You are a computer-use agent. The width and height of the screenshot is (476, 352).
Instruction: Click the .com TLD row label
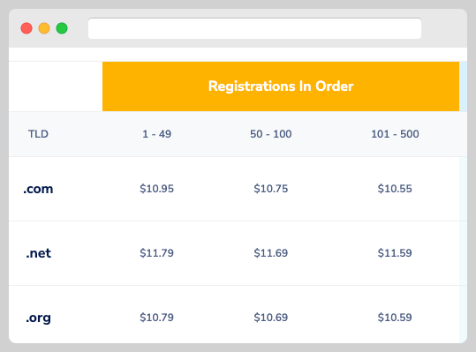[x=38, y=189]
